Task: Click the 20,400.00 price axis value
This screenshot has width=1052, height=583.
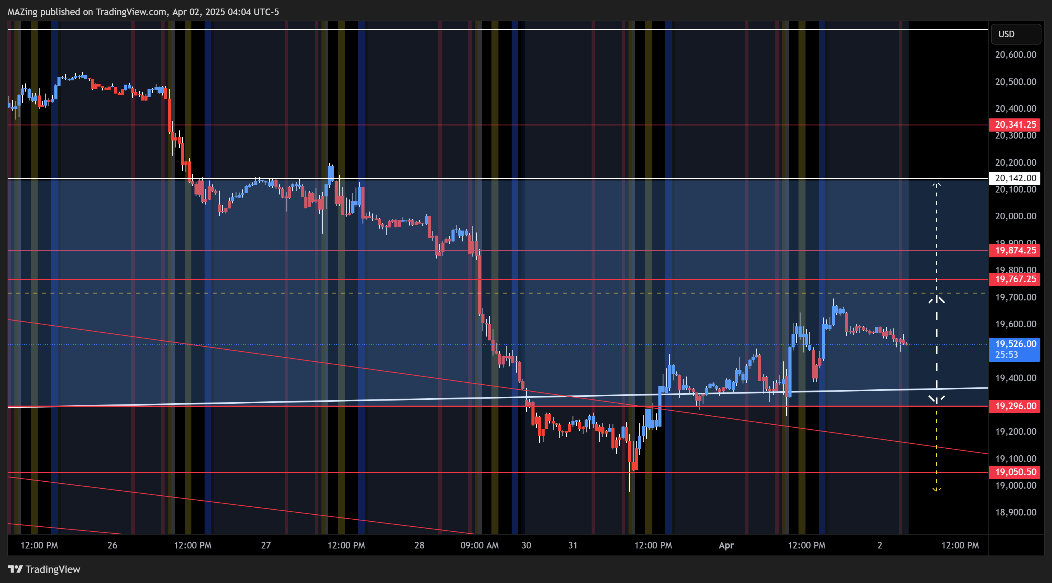Action: click(1015, 109)
